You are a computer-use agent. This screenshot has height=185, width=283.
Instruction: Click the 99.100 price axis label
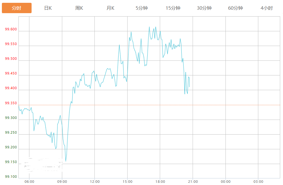[x=11, y=177]
